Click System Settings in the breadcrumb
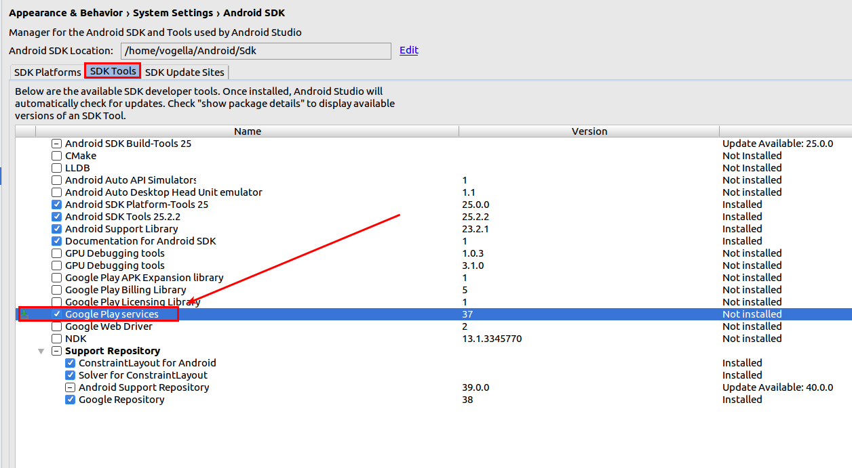 coord(173,13)
